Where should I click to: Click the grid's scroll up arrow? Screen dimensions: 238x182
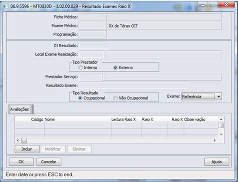click(x=221, y=119)
